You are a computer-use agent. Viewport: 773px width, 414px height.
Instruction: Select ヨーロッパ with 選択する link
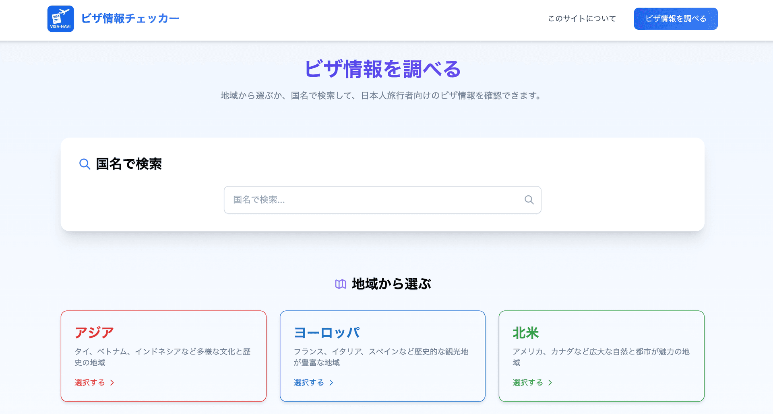pos(308,383)
